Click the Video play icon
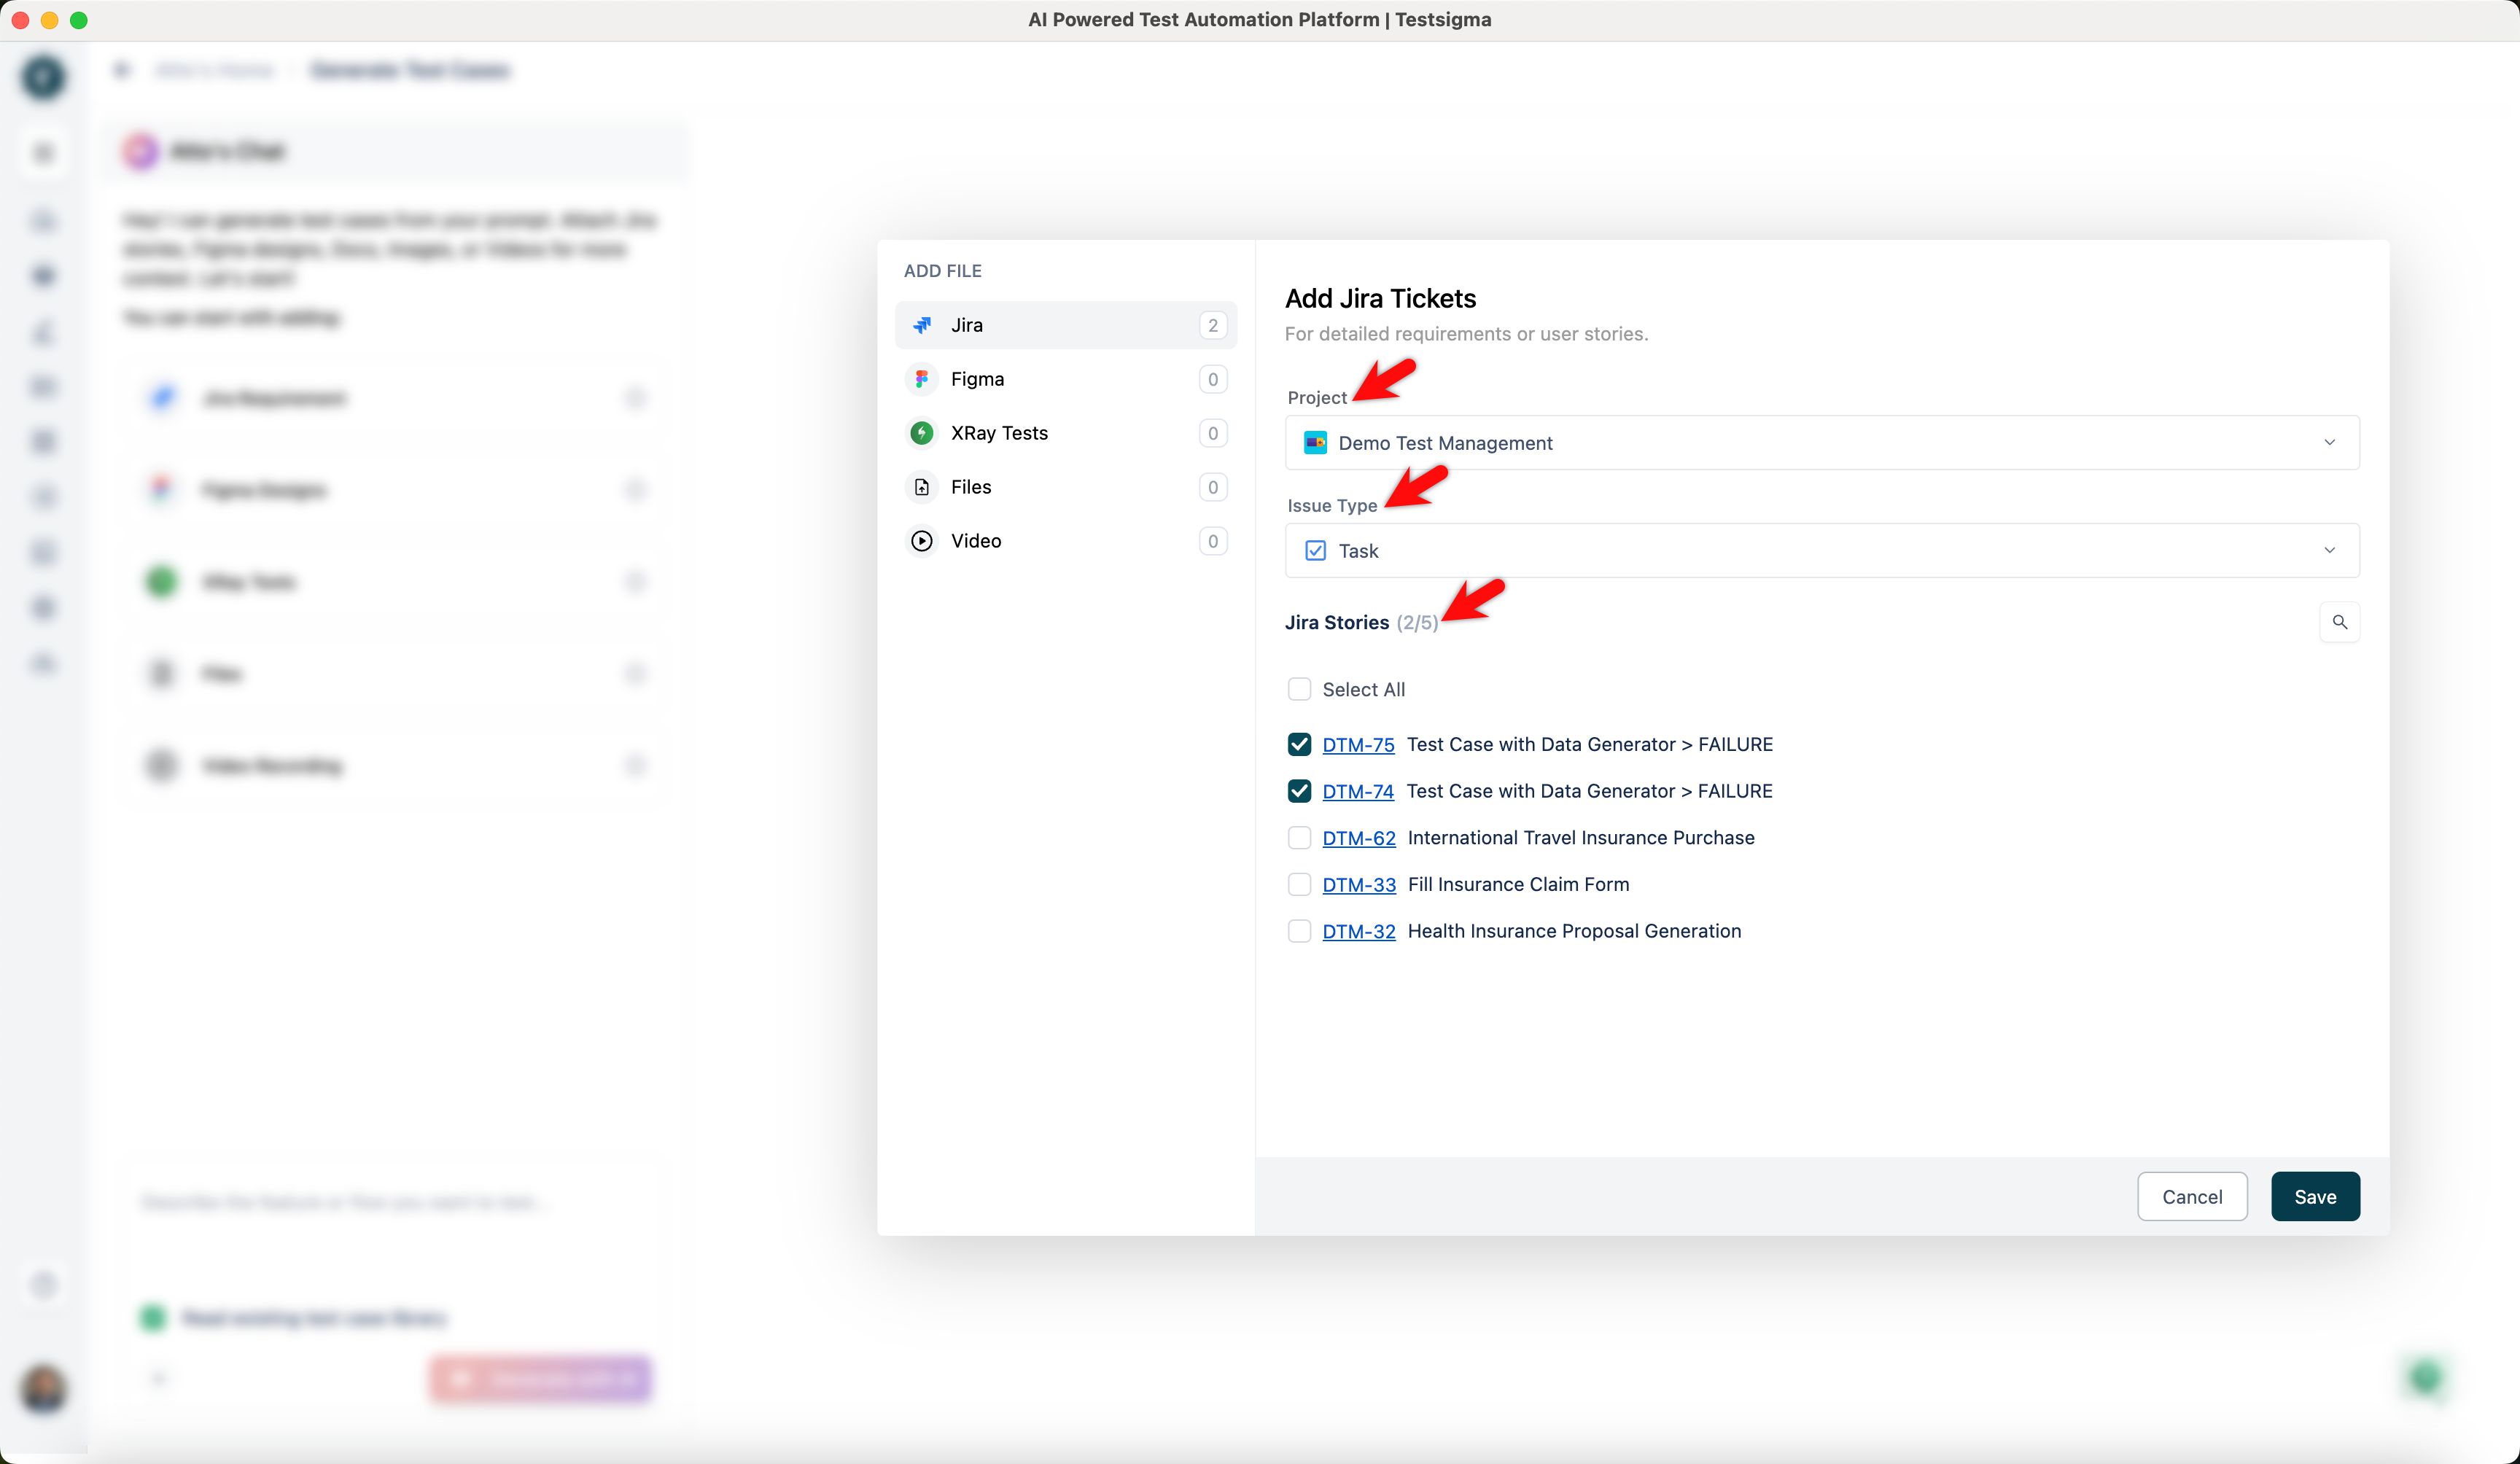The height and width of the screenshot is (1464, 2520). click(x=921, y=540)
